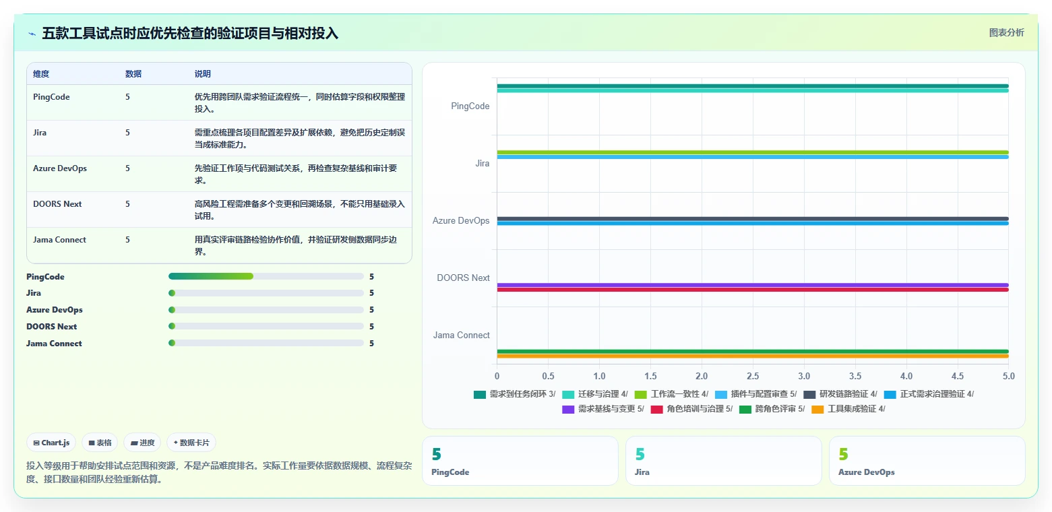Click the DOORS Next progress bar
The width and height of the screenshot is (1052, 512).
(266, 326)
